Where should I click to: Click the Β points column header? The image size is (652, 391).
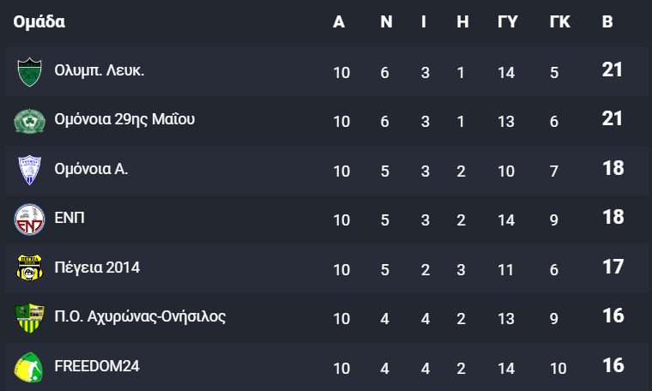pyautogui.click(x=607, y=21)
